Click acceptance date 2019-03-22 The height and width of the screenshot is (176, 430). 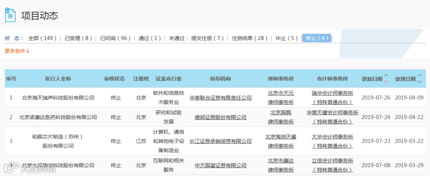point(409,141)
